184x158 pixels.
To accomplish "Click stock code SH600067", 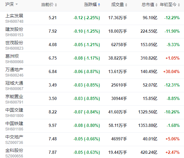I will 14,89.
